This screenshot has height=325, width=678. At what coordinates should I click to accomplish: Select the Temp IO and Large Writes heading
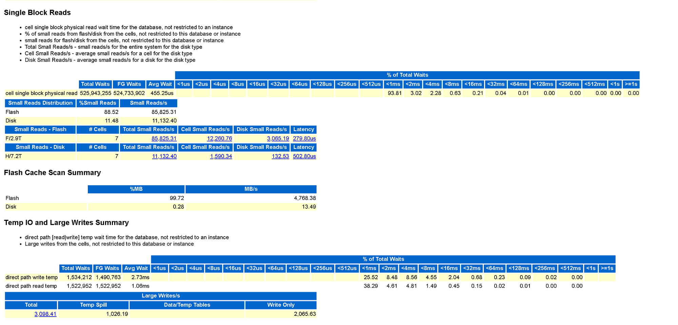tap(66, 223)
